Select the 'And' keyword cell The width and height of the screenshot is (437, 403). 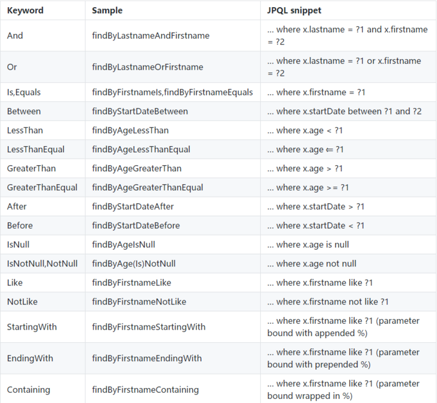[42, 36]
